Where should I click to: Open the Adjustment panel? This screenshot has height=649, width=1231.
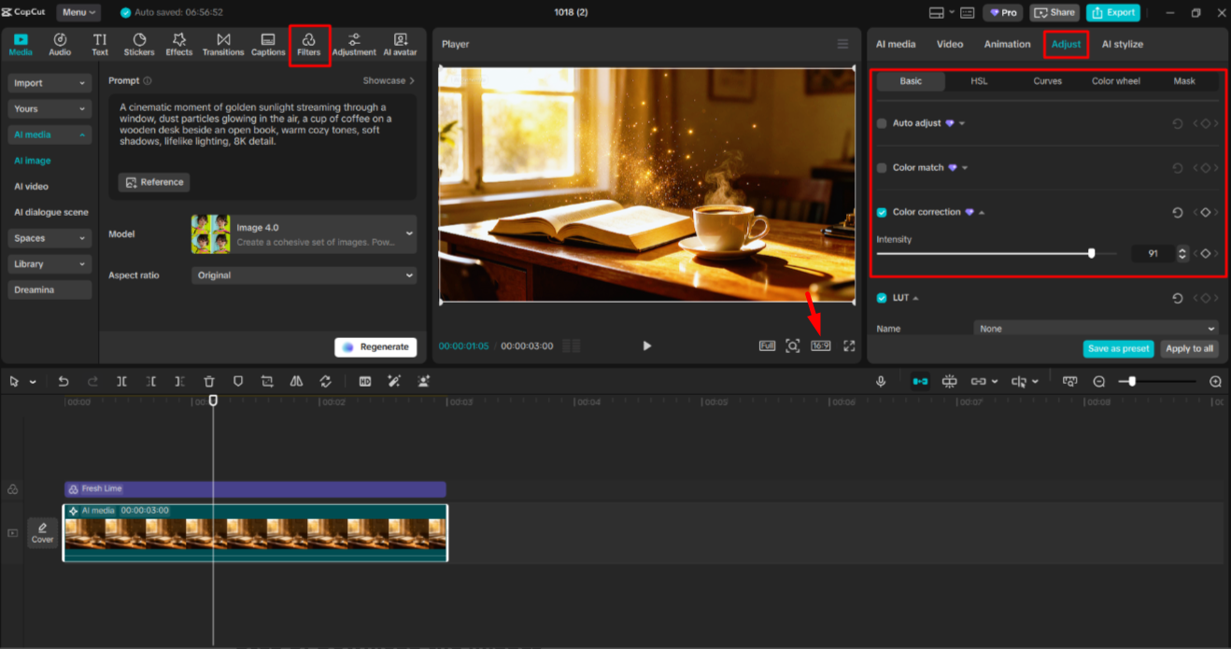point(354,44)
